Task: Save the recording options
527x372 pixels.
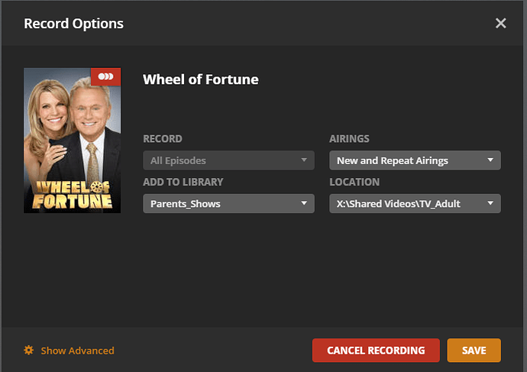Action: (x=474, y=351)
